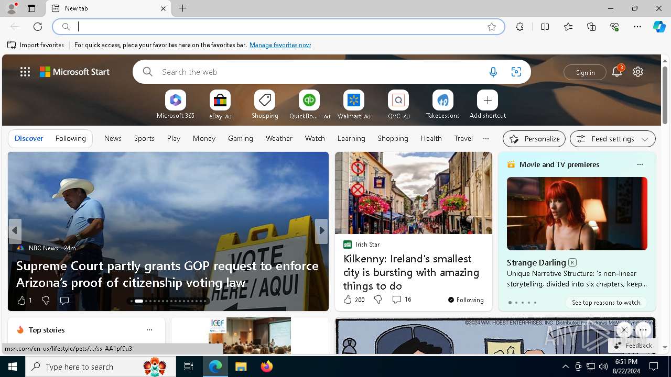The image size is (671, 377).
Task: Open Task View on the taskbar
Action: (x=189, y=367)
